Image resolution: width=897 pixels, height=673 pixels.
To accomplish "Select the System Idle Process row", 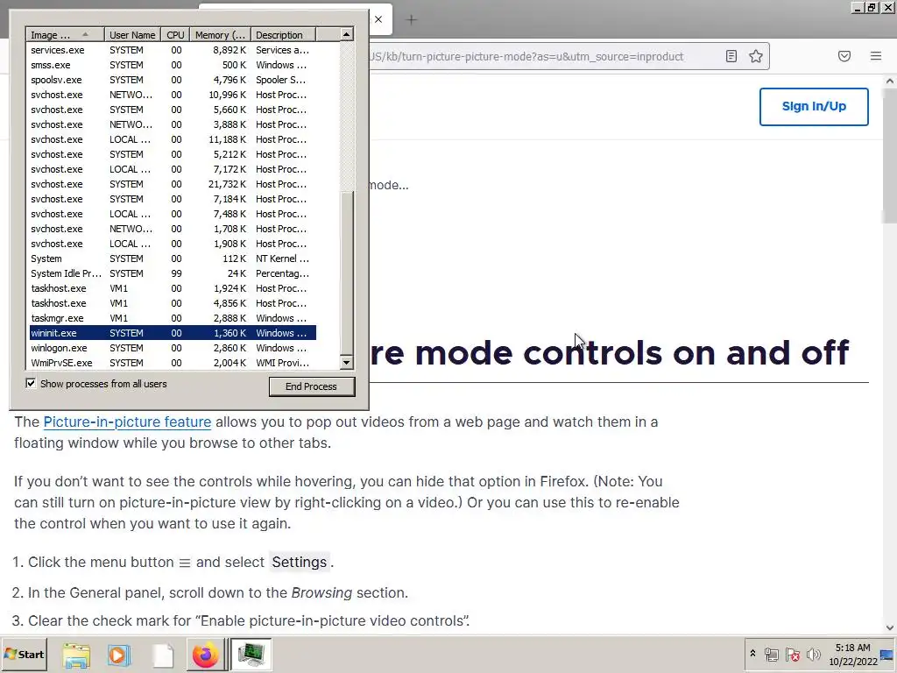I will pos(173,273).
